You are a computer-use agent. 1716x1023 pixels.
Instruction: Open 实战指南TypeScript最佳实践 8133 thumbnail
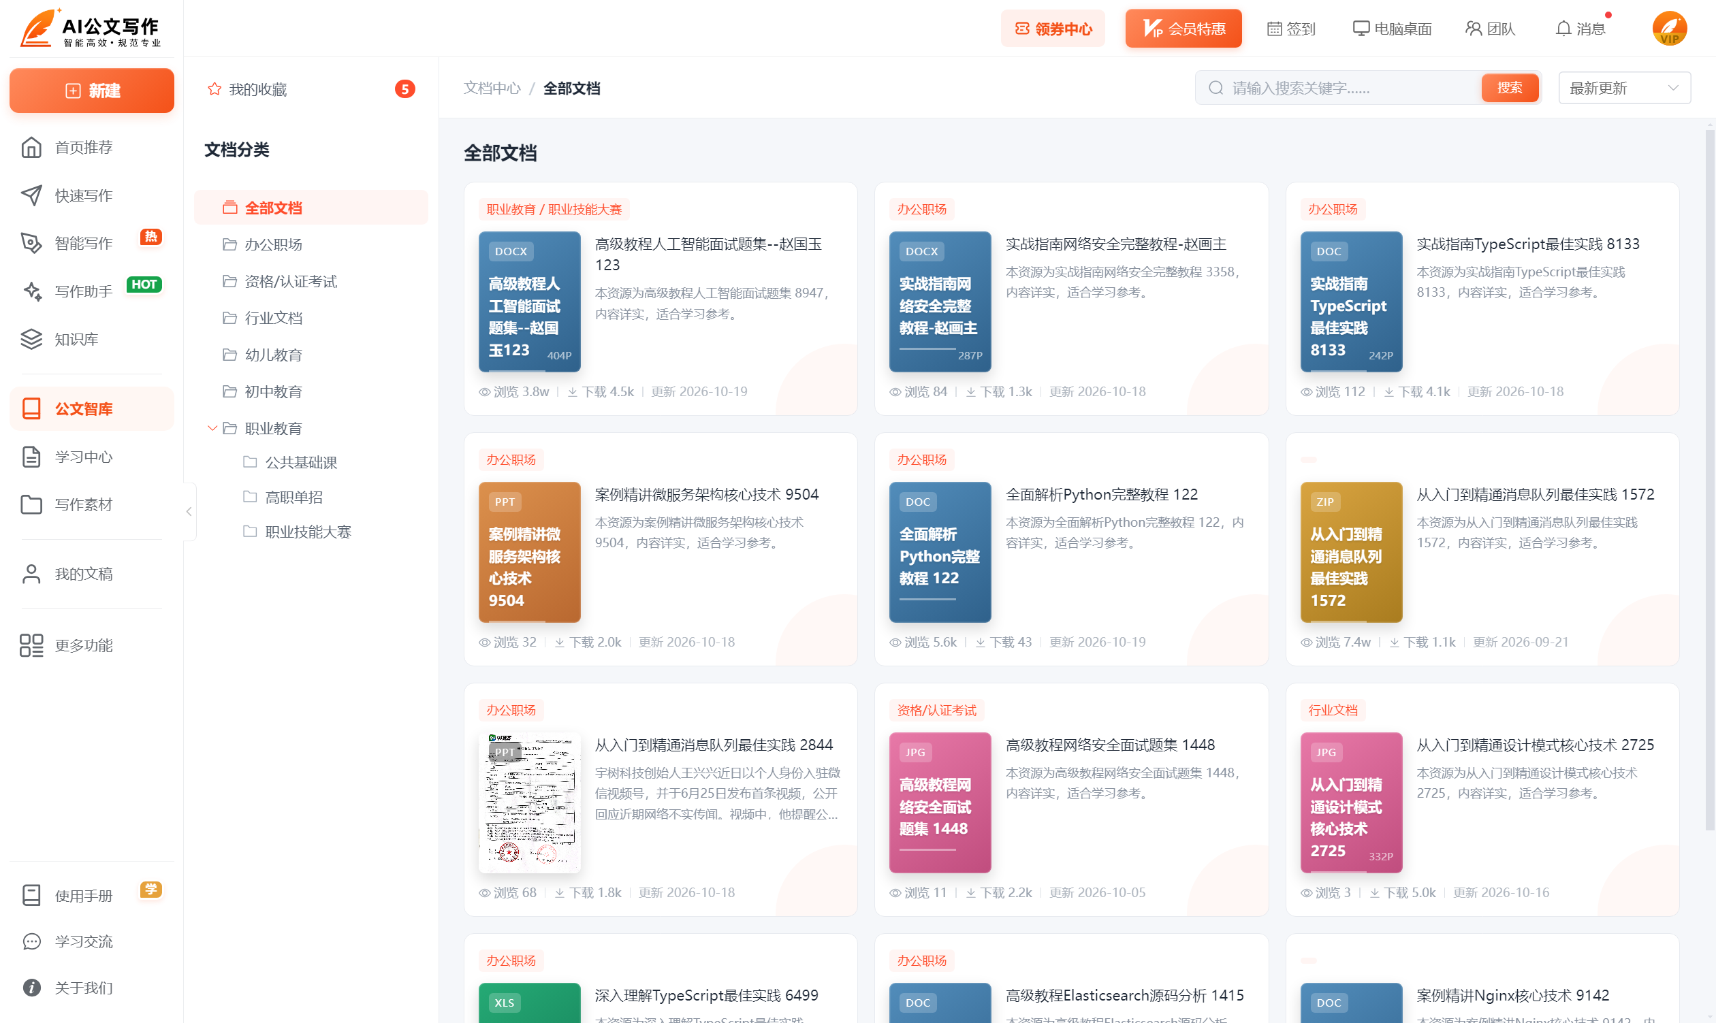click(1351, 302)
